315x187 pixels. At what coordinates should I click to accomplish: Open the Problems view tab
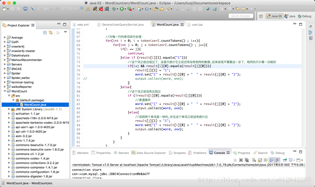(x=197, y=153)
